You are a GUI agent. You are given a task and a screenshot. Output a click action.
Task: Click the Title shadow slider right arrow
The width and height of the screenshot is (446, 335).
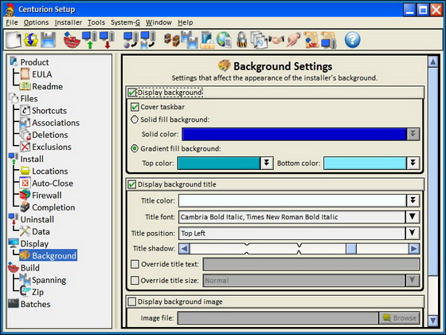coord(414,249)
